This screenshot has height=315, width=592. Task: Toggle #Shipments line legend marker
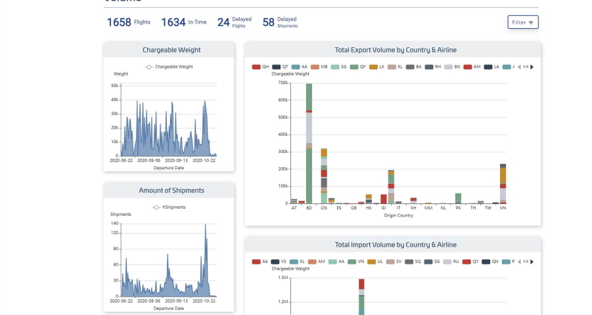[156, 207]
